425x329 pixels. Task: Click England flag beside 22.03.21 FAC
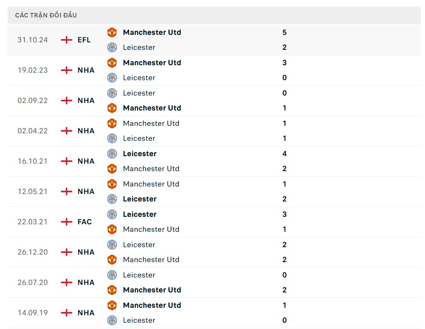(x=66, y=222)
